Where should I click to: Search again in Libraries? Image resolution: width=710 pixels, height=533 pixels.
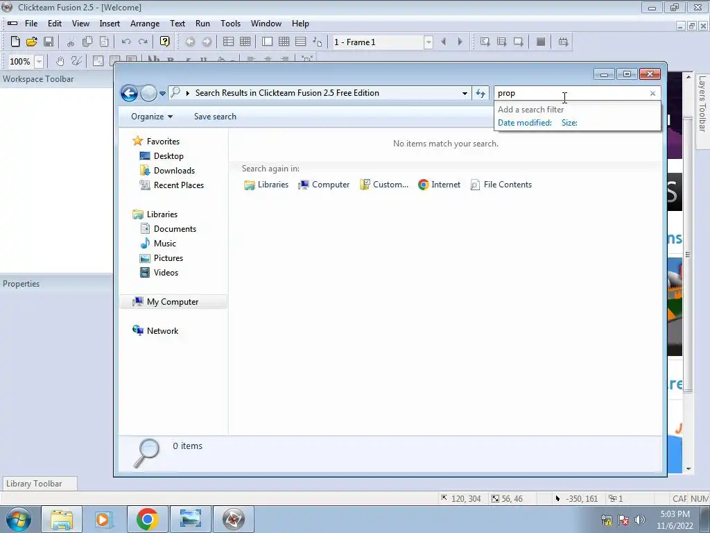[266, 185]
